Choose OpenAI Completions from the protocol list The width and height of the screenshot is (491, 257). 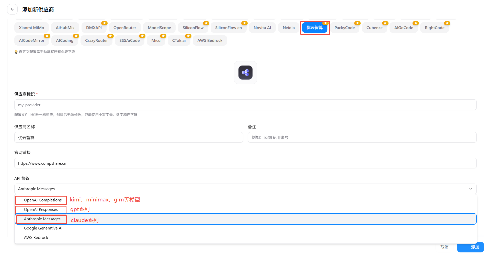(x=43, y=200)
